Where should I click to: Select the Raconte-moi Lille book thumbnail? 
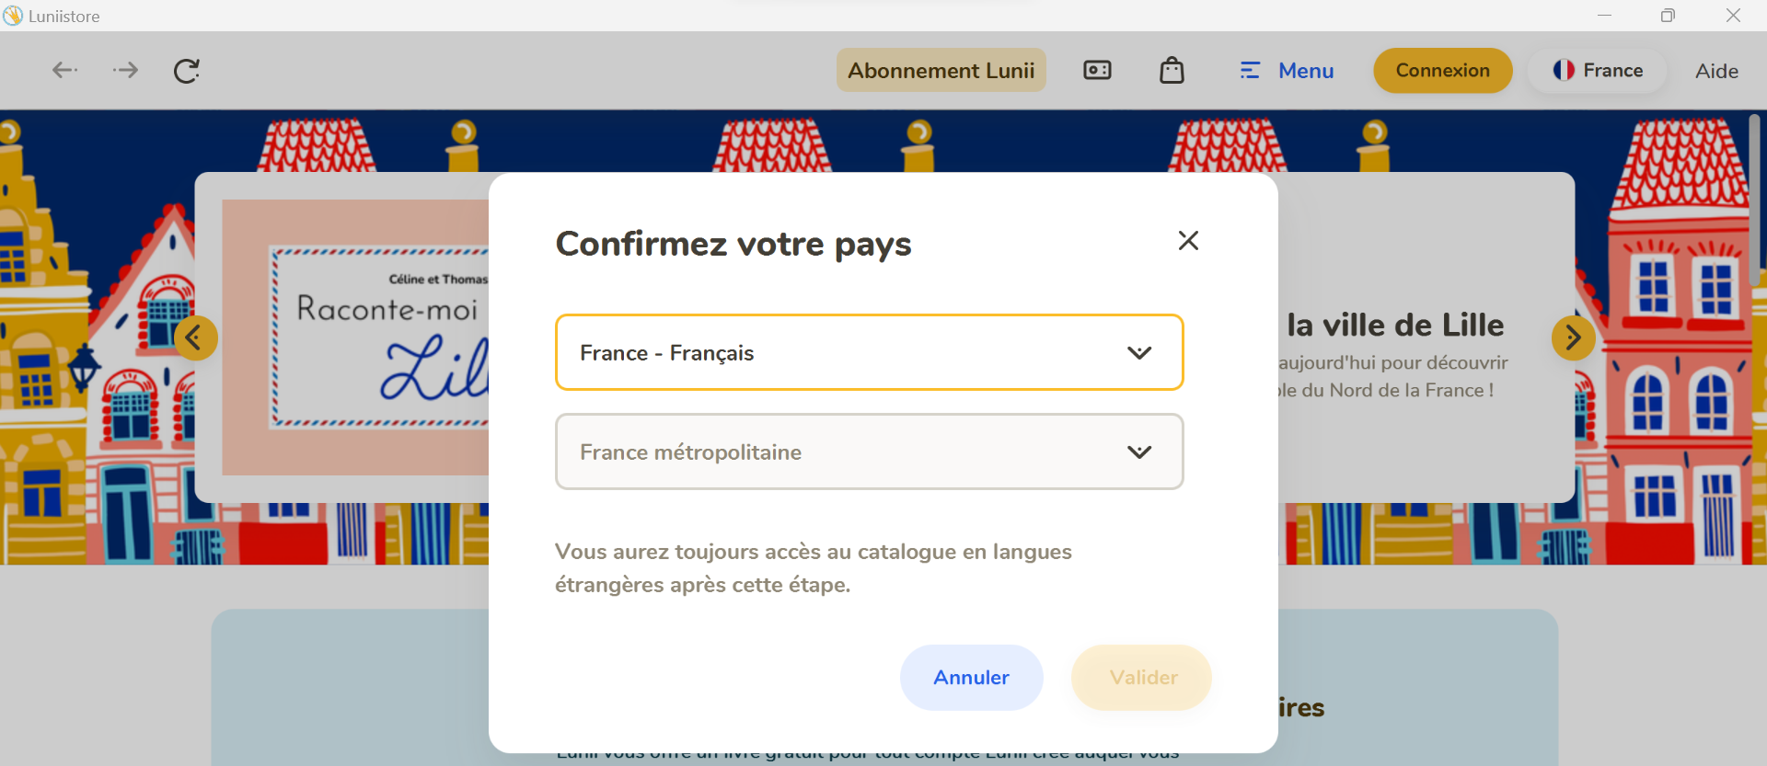(355, 337)
